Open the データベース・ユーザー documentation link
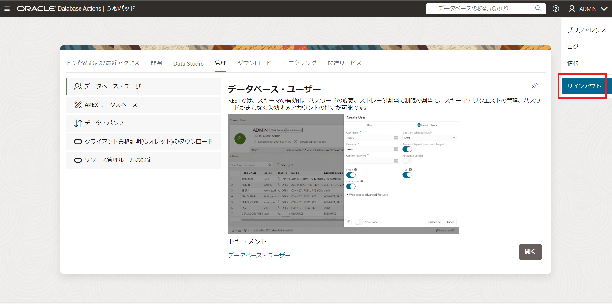Screen dimensions: 612x304 tap(259, 255)
